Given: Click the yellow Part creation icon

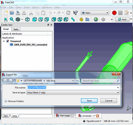Looking at the screenshot, I should pos(81,20).
